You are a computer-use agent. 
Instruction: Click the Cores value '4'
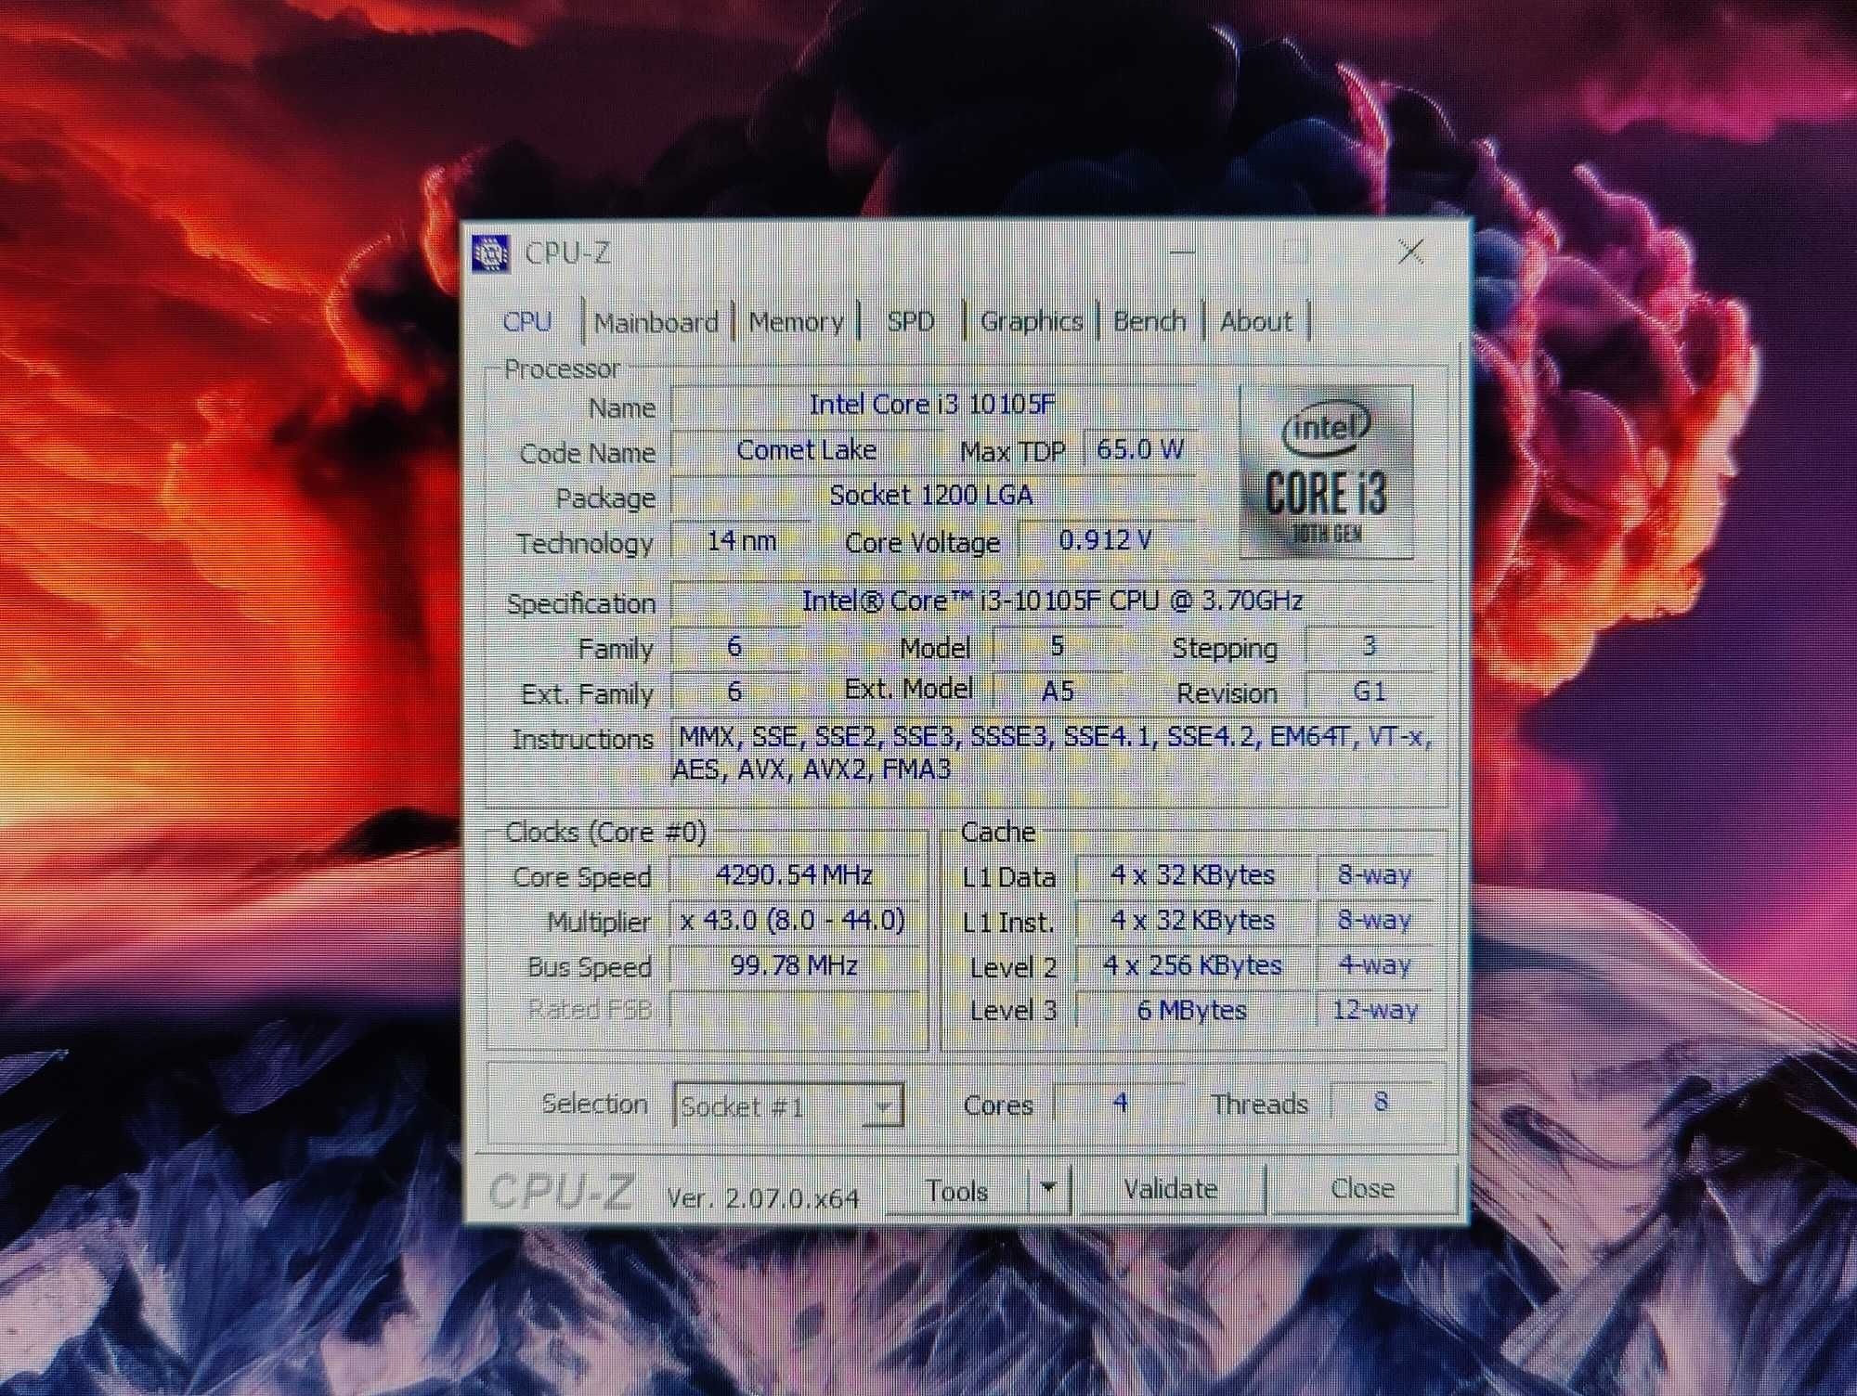1120,1103
